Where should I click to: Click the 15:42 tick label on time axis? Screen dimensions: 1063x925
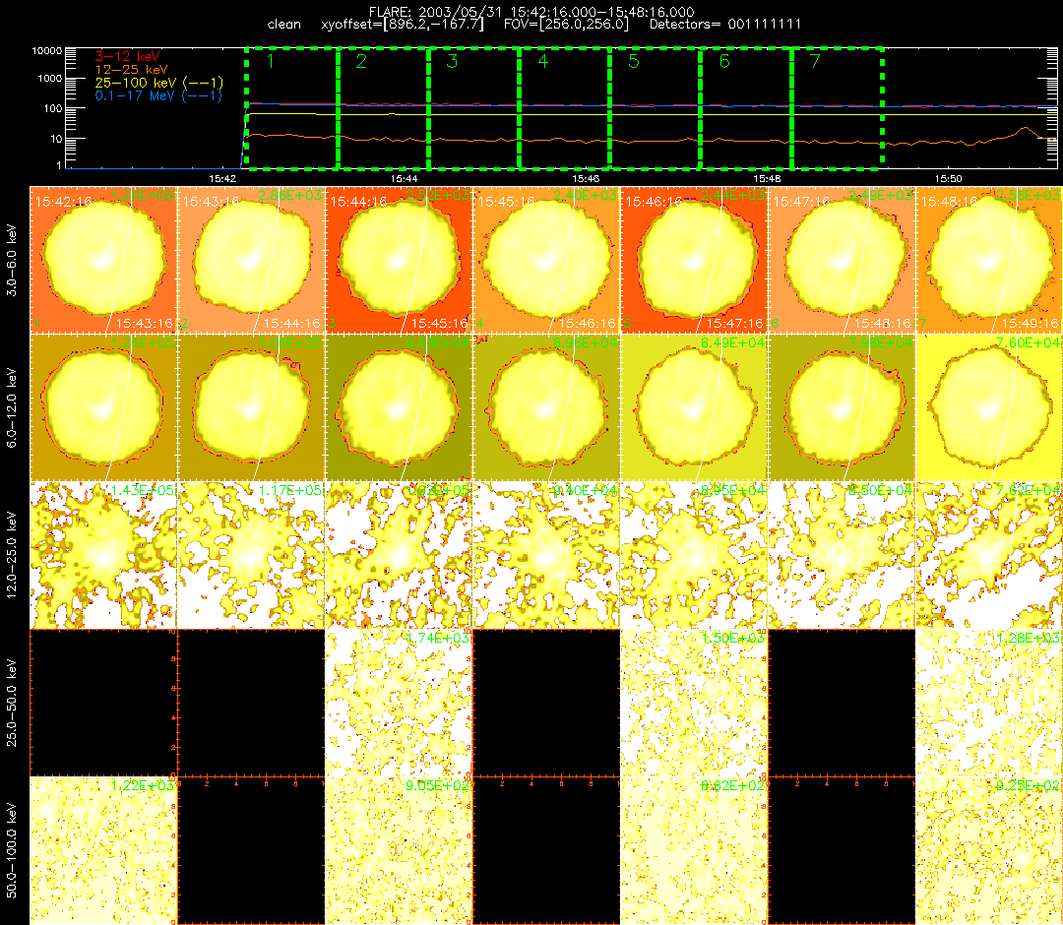(222, 179)
